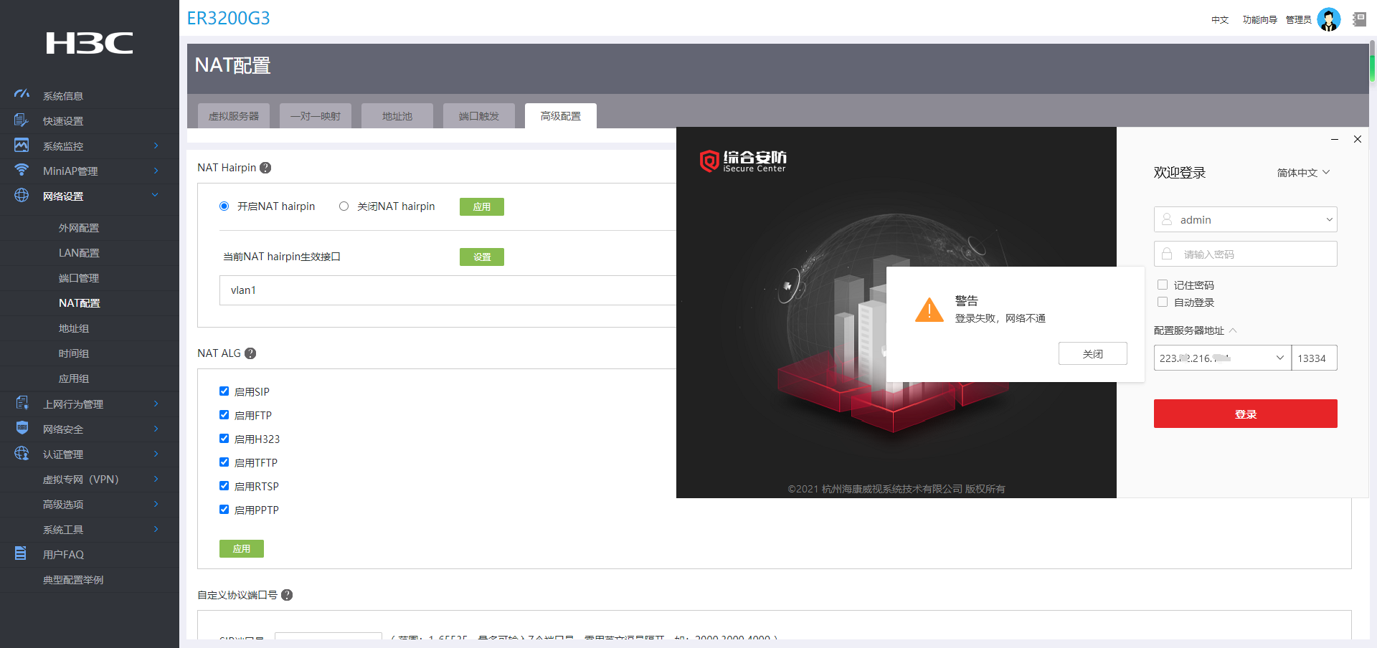This screenshot has height=648, width=1377.
Task: Open server address dropdown
Action: (x=1280, y=358)
